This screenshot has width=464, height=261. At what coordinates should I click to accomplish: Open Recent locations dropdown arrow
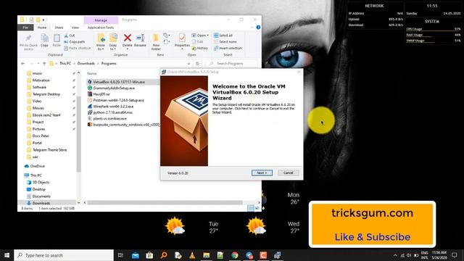(38, 63)
